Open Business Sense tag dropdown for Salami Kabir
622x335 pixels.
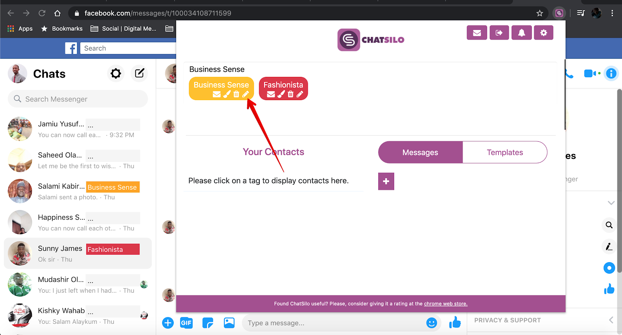point(113,187)
